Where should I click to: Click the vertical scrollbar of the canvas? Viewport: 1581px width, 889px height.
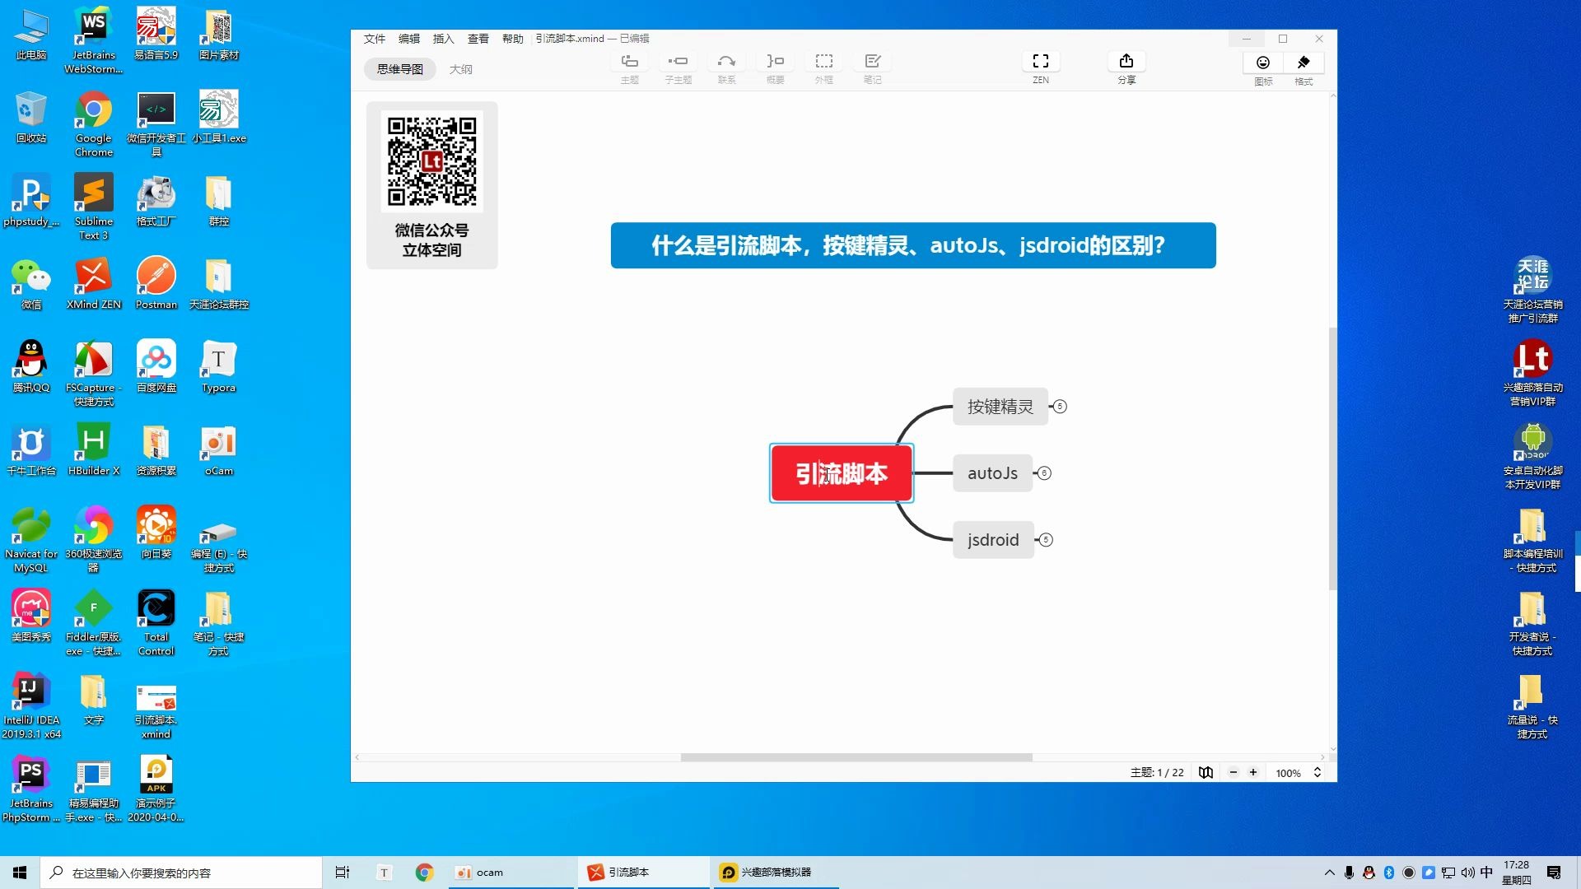tap(1333, 458)
